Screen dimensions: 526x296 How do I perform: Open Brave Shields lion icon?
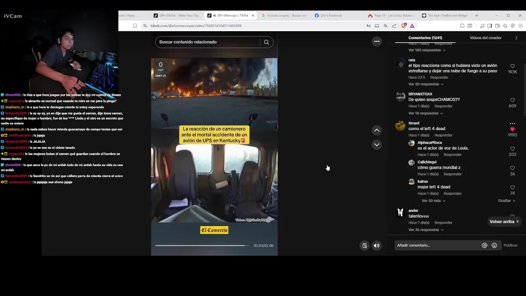point(404,25)
